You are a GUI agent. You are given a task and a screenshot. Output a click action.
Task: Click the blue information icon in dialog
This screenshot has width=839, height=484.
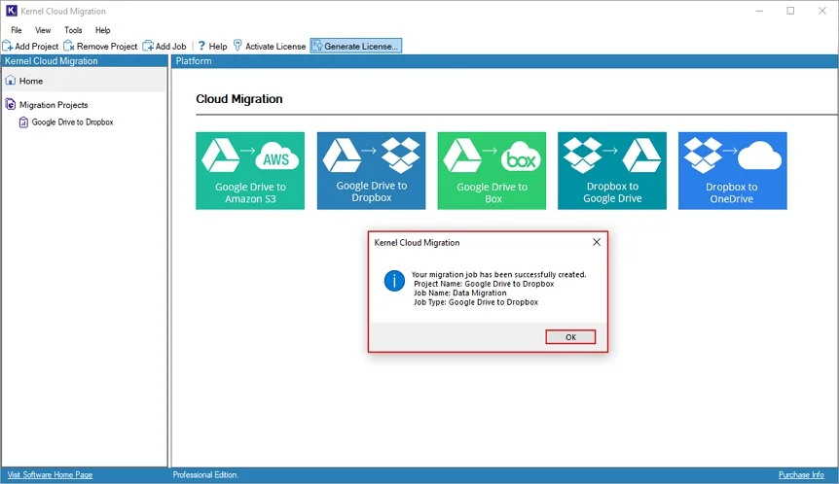[394, 281]
